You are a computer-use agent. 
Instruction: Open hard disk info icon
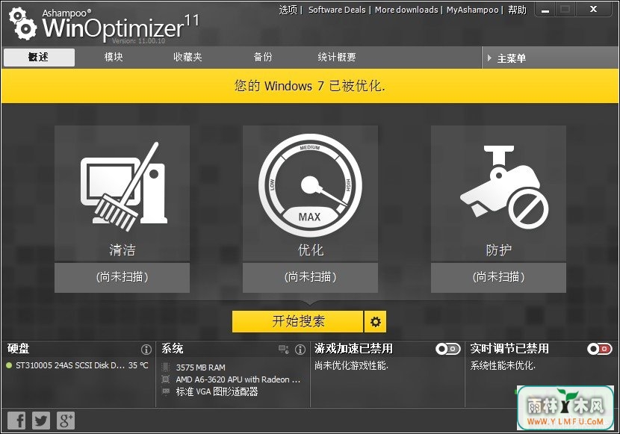click(x=146, y=350)
